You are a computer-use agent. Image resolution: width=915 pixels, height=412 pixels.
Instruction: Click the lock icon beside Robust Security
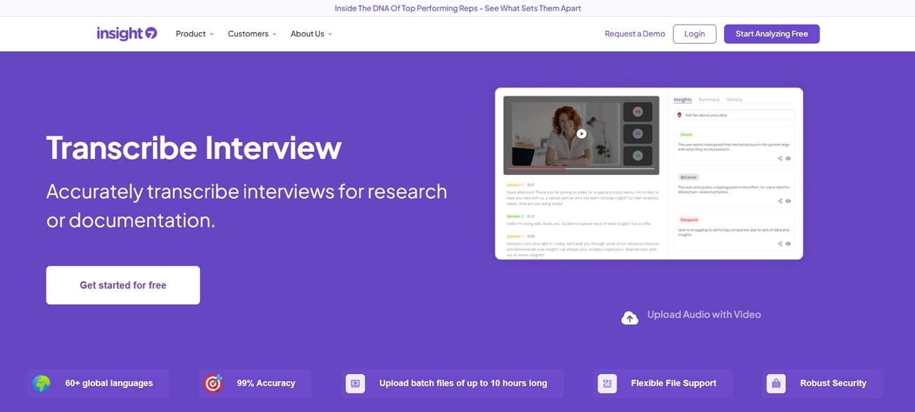776,383
